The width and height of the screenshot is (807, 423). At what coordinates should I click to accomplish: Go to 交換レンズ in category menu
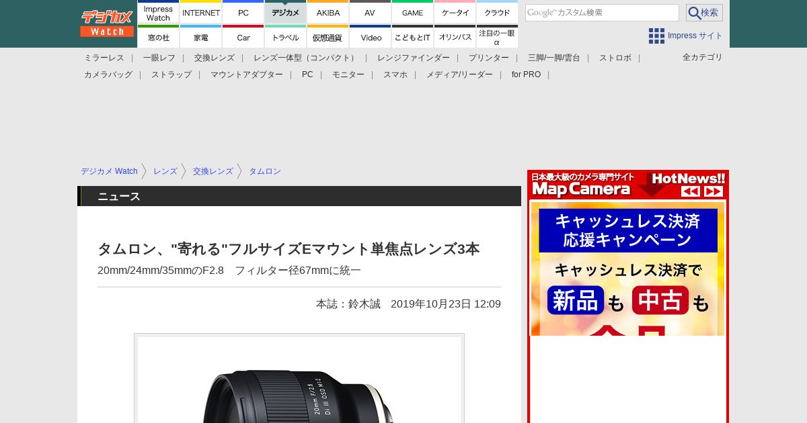tap(215, 58)
